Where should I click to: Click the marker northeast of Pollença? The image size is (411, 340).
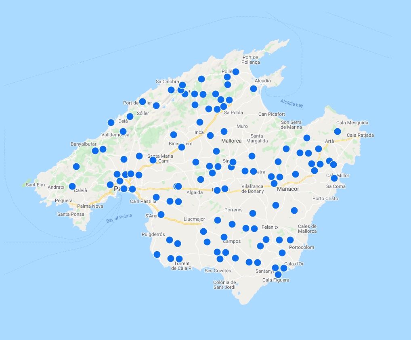pyautogui.click(x=236, y=72)
